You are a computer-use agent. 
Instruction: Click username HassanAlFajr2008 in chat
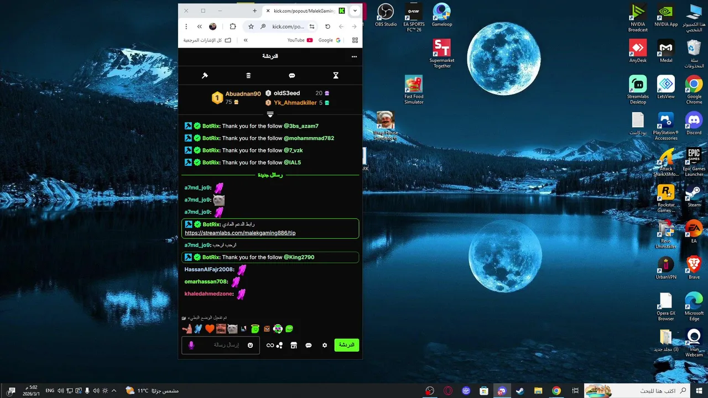point(209,269)
